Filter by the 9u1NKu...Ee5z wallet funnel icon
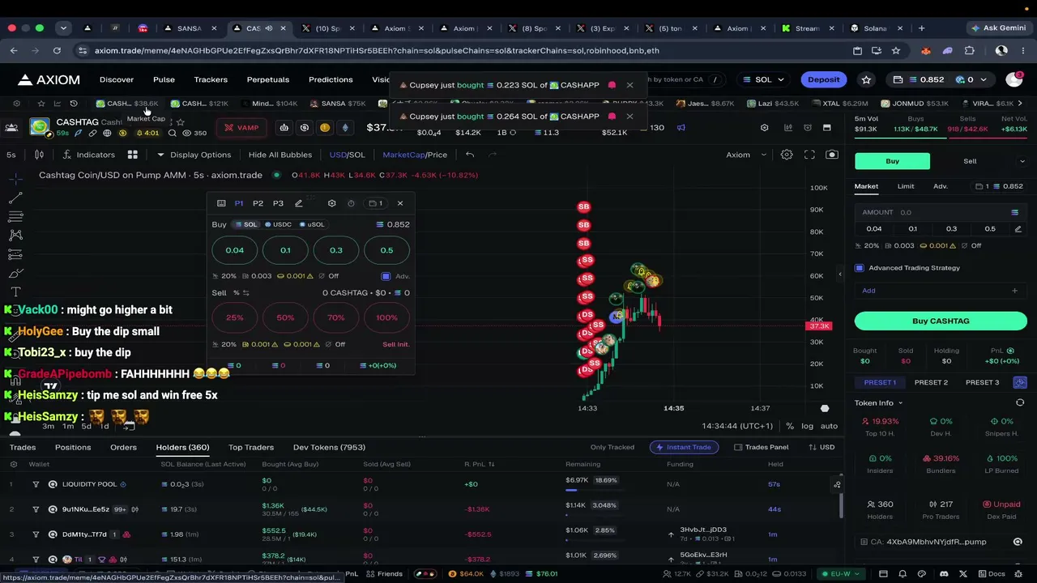The height and width of the screenshot is (583, 1037). click(36, 509)
